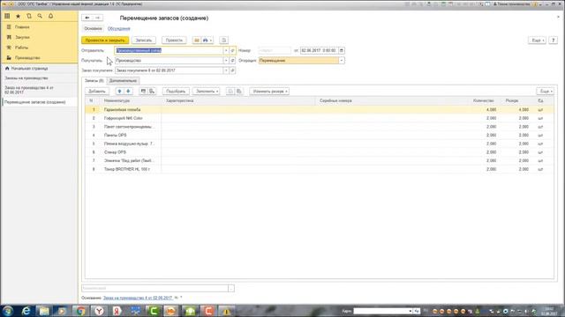Screen dimensions: 565x317
Task: Go forward with the right arrow button
Action: [x=98, y=18]
